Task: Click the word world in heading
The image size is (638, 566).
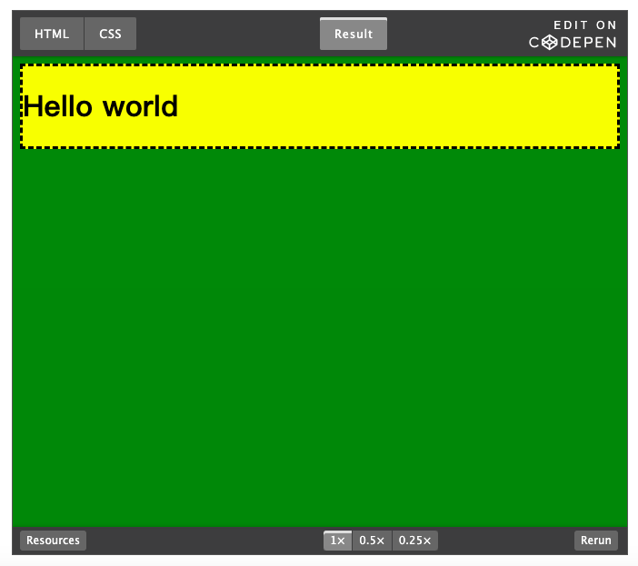Action: (140, 106)
